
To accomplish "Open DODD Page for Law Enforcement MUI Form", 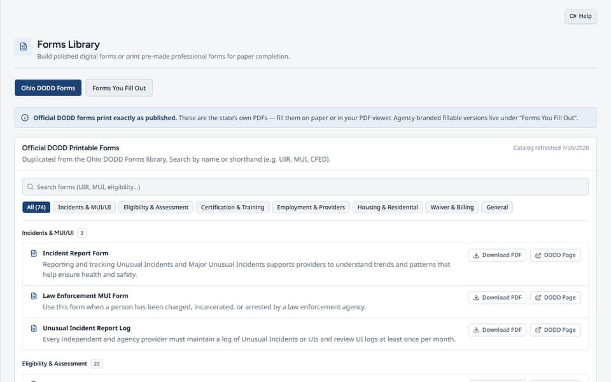I will 555,298.
